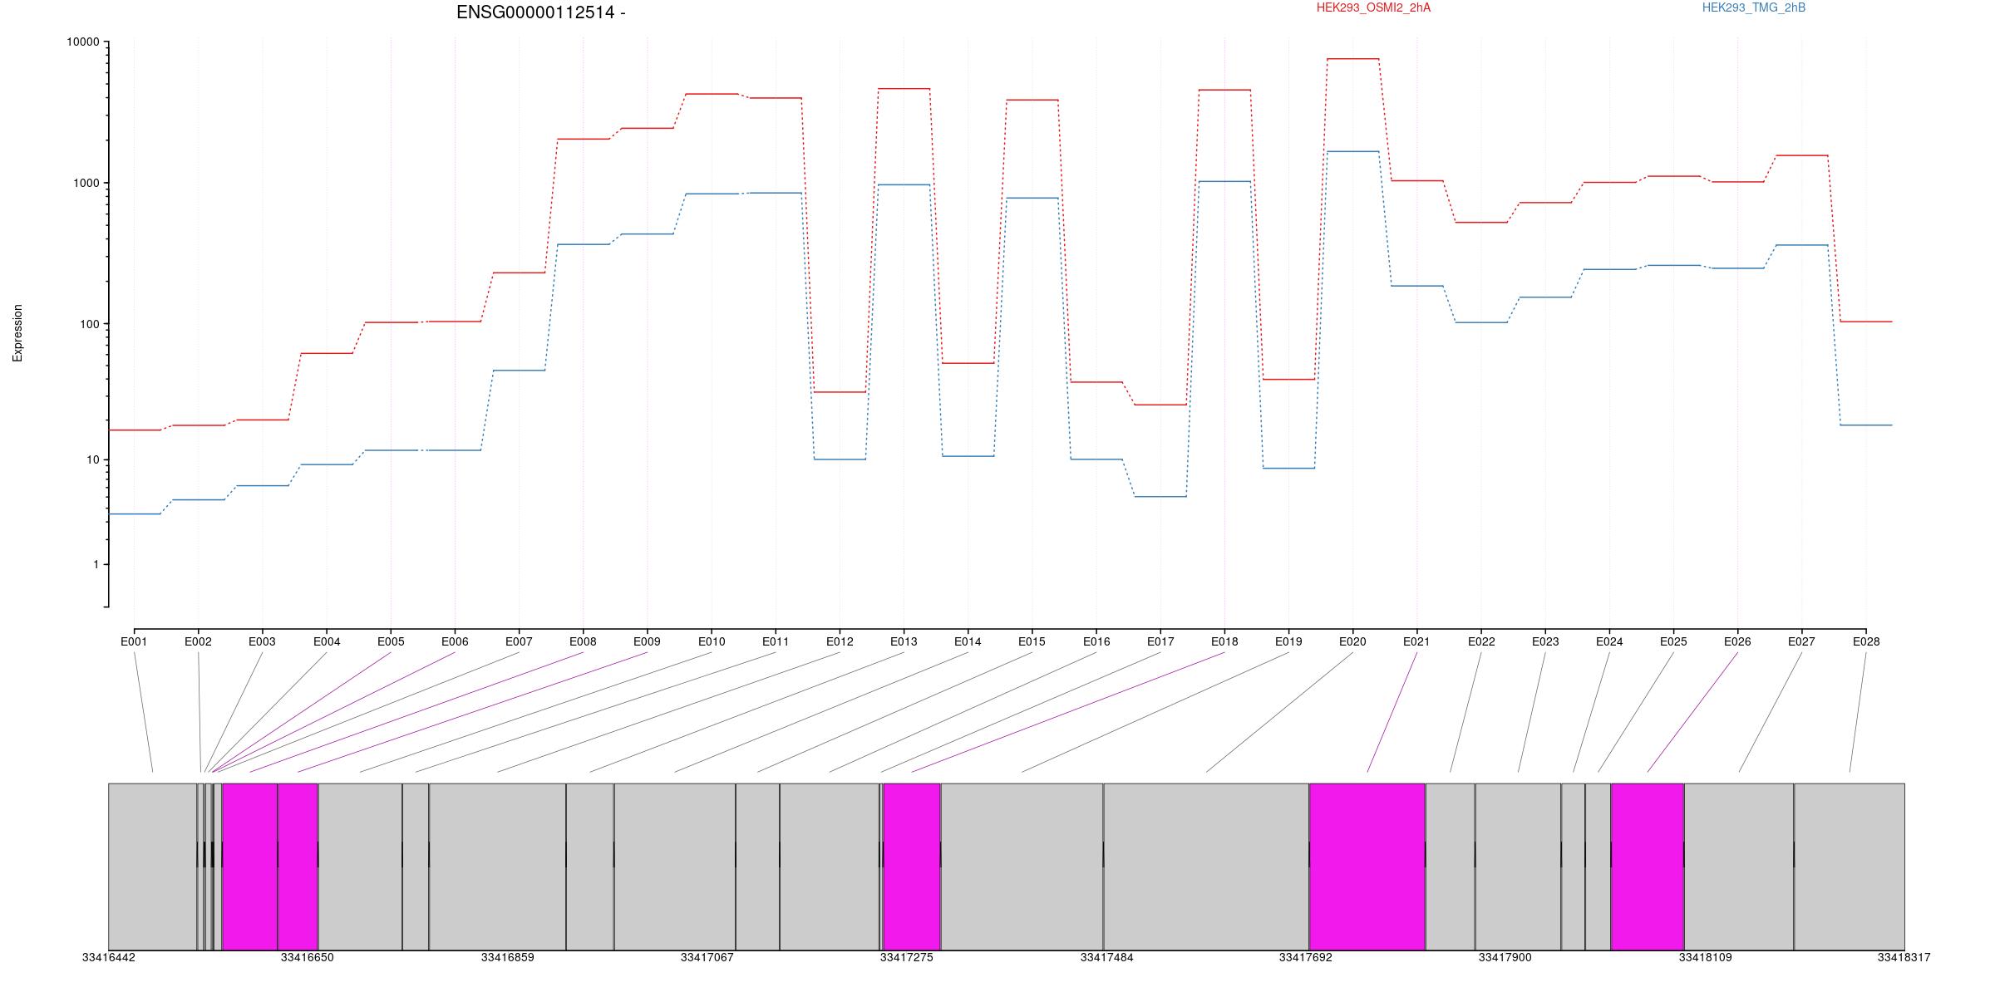Click exon label E001
This screenshot has width=1995, height=997.
134,641
